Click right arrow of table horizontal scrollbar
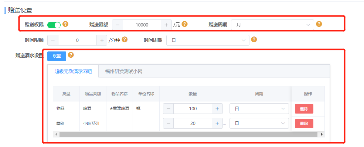Screen dimensions: 364x147 pos(322,134)
